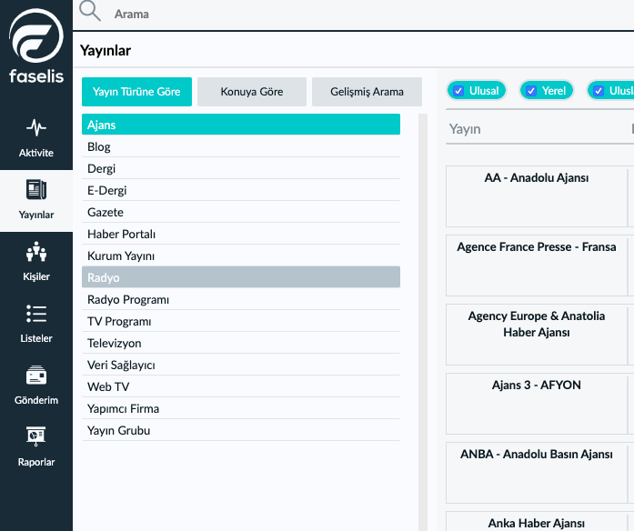Toggle the cut-off checkbox after Yerel

coord(599,91)
